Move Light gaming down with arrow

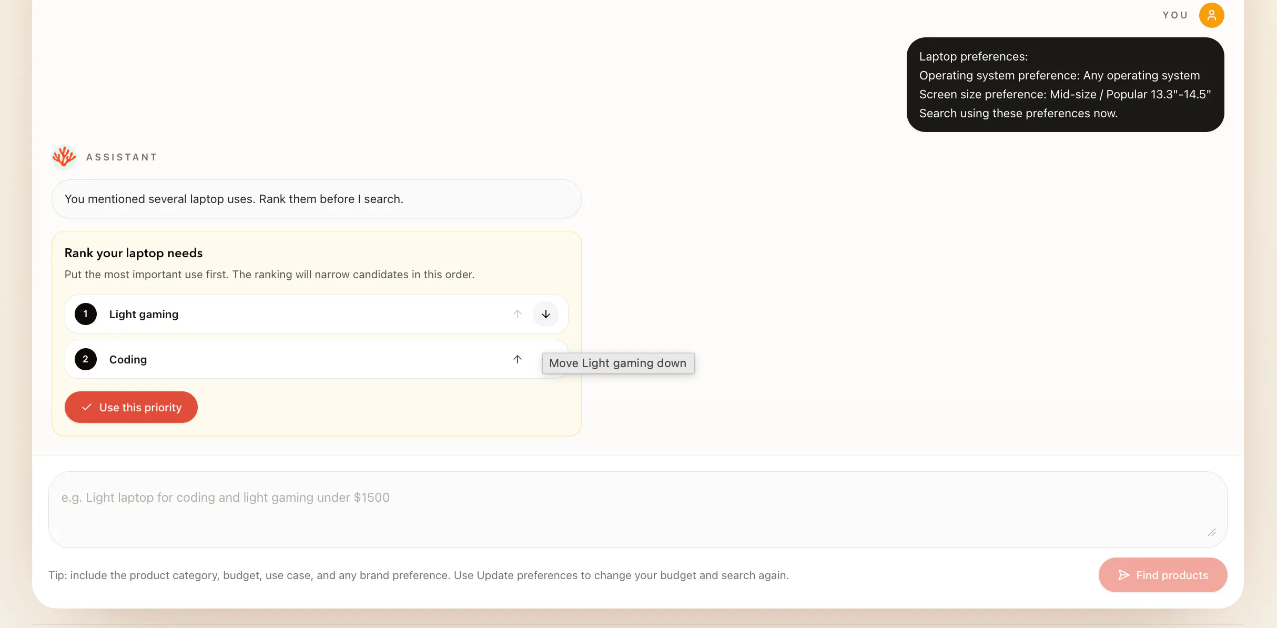coord(545,314)
